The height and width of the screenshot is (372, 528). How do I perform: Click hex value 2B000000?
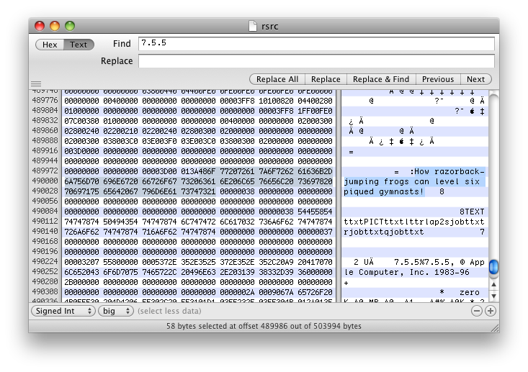point(82,282)
